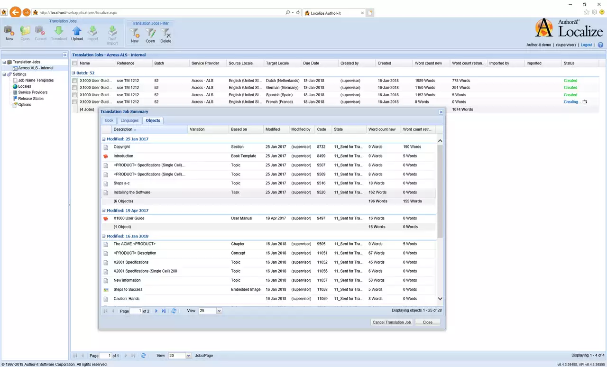607x367 pixels.
Task: Delete the translation jobs filter
Action: [166, 34]
